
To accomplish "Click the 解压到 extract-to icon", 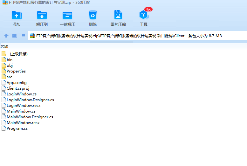I will pyautogui.click(x=42, y=15).
